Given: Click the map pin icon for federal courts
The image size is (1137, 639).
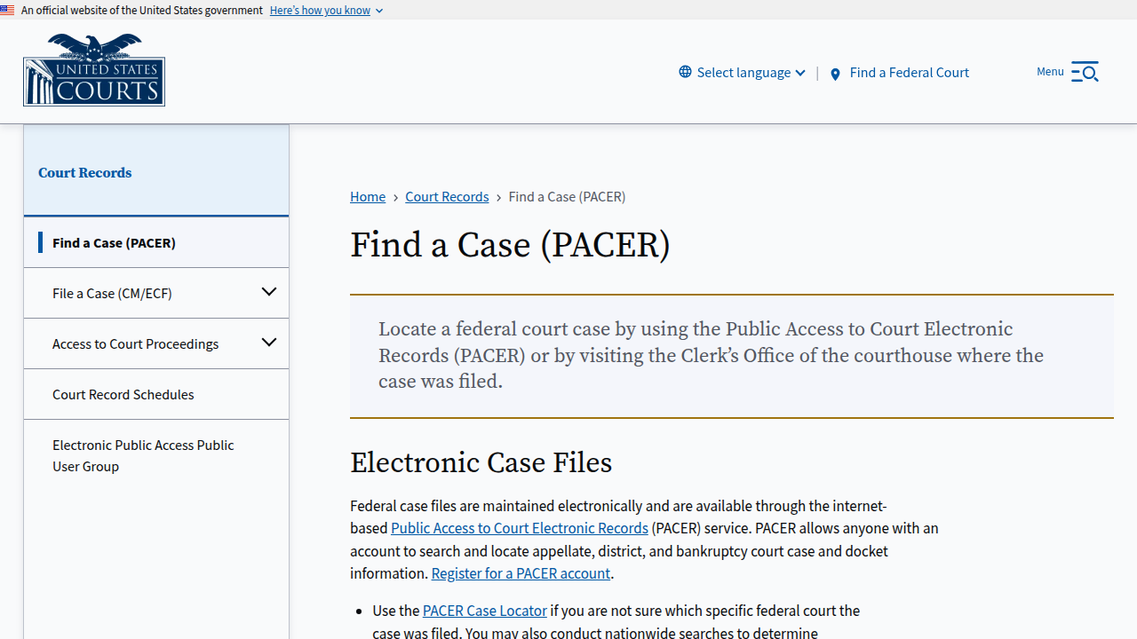Looking at the screenshot, I should point(835,74).
